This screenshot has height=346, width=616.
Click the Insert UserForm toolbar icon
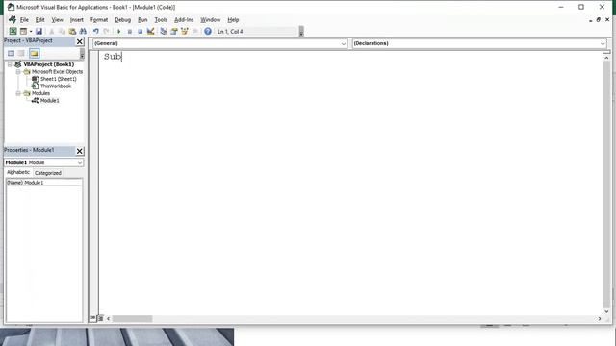23,31
